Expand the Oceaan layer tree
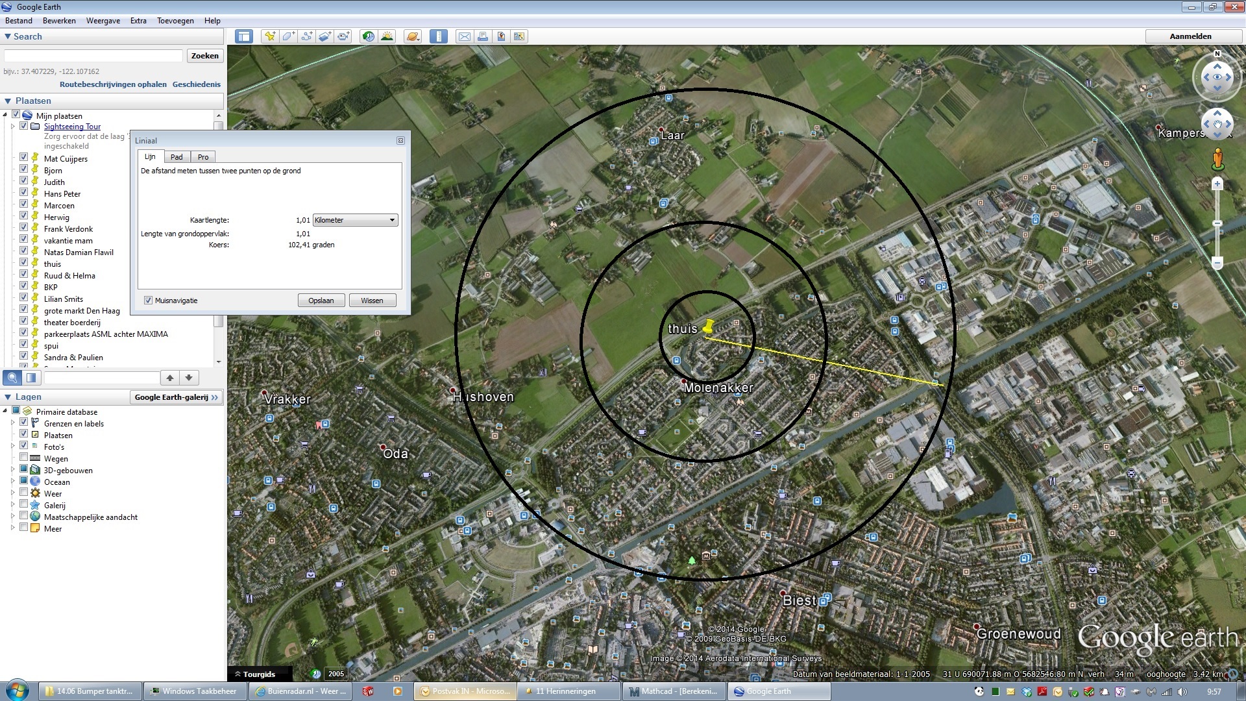Image resolution: width=1246 pixels, height=701 pixels. 12,482
